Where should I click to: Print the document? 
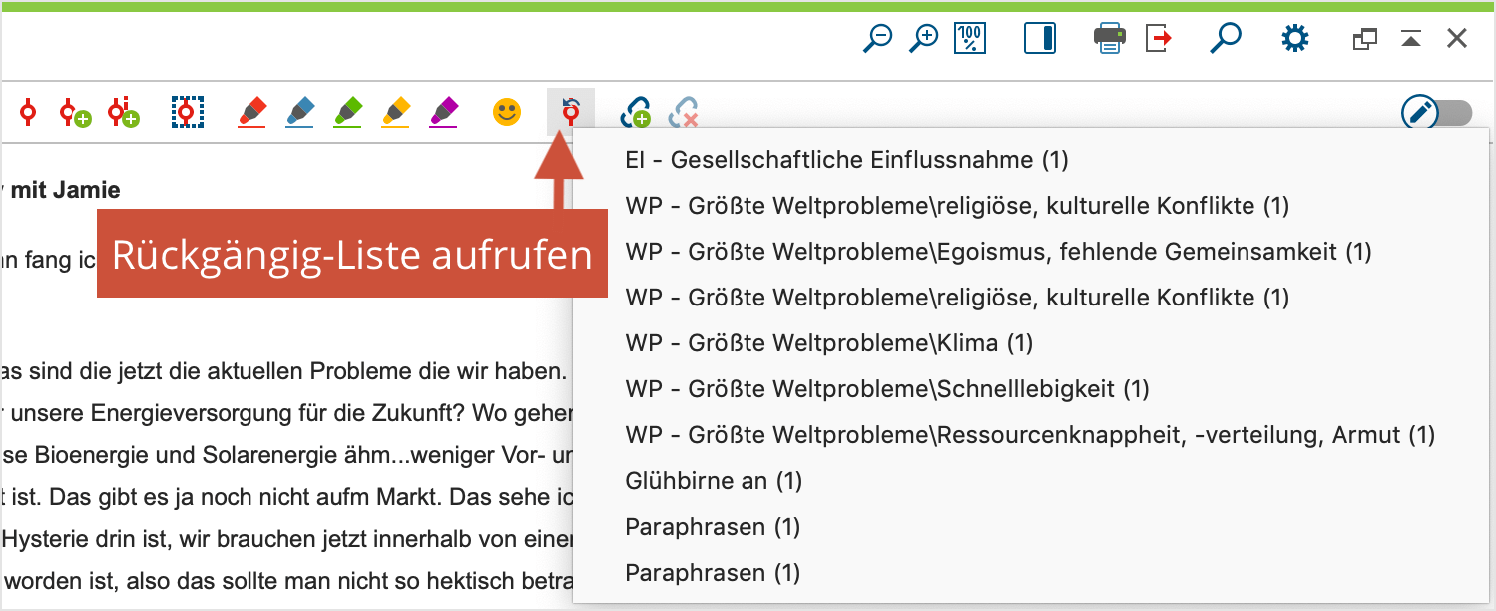click(x=1110, y=39)
